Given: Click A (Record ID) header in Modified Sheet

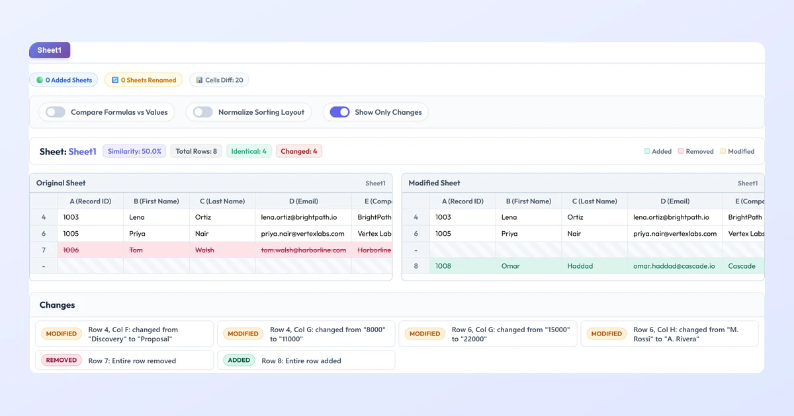Looking at the screenshot, I should (463, 201).
